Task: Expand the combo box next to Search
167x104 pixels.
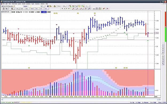Action: [41, 6]
